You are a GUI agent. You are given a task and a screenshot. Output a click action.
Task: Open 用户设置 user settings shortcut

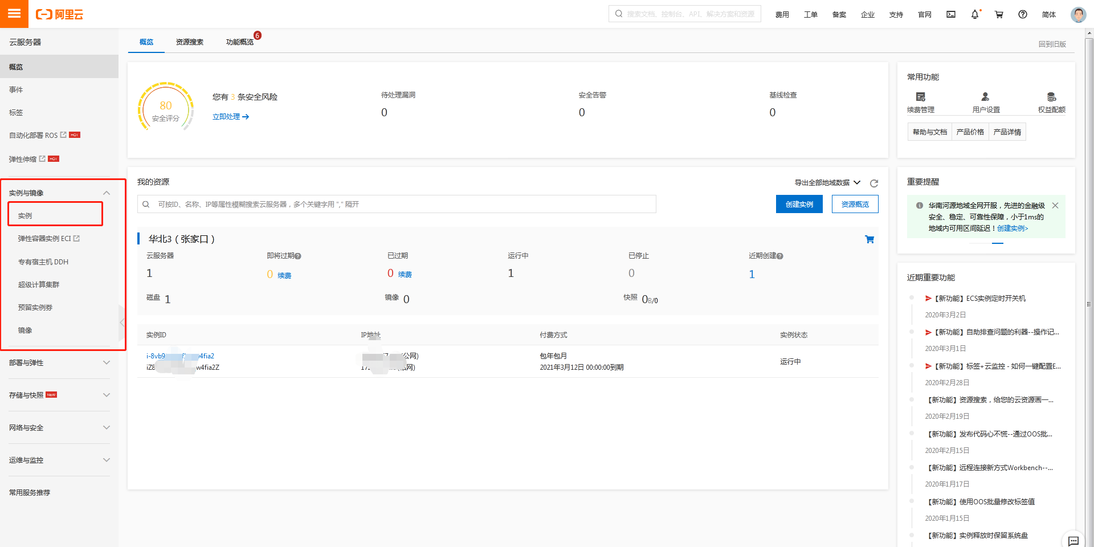(x=986, y=103)
